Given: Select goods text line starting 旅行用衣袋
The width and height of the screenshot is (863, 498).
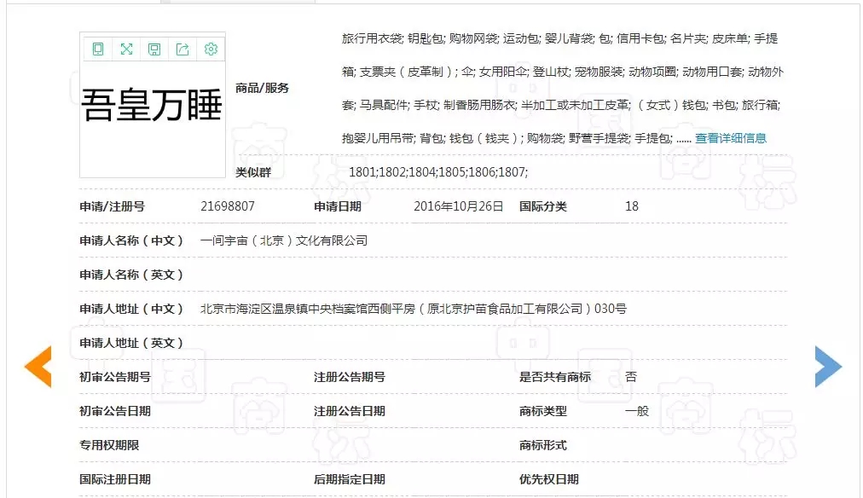Looking at the screenshot, I should [x=559, y=38].
